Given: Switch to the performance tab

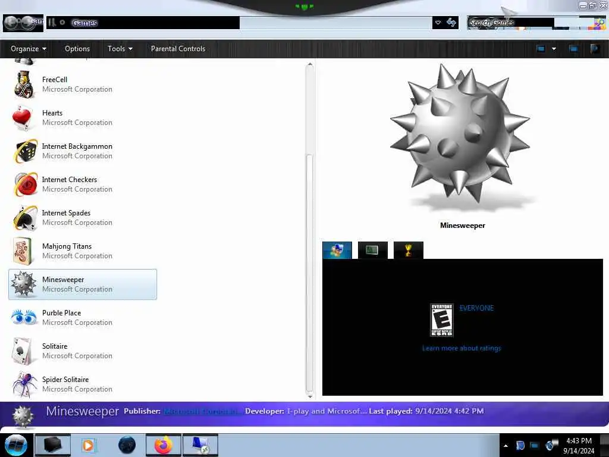Looking at the screenshot, I should (372, 251).
